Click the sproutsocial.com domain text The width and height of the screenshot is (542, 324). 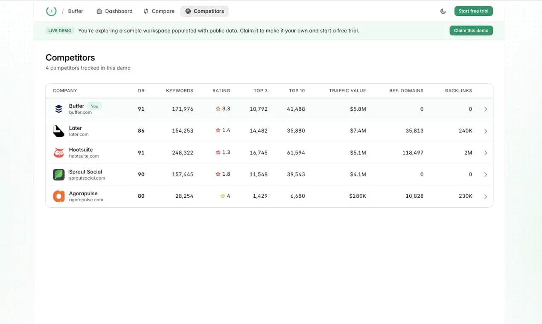pos(87,178)
